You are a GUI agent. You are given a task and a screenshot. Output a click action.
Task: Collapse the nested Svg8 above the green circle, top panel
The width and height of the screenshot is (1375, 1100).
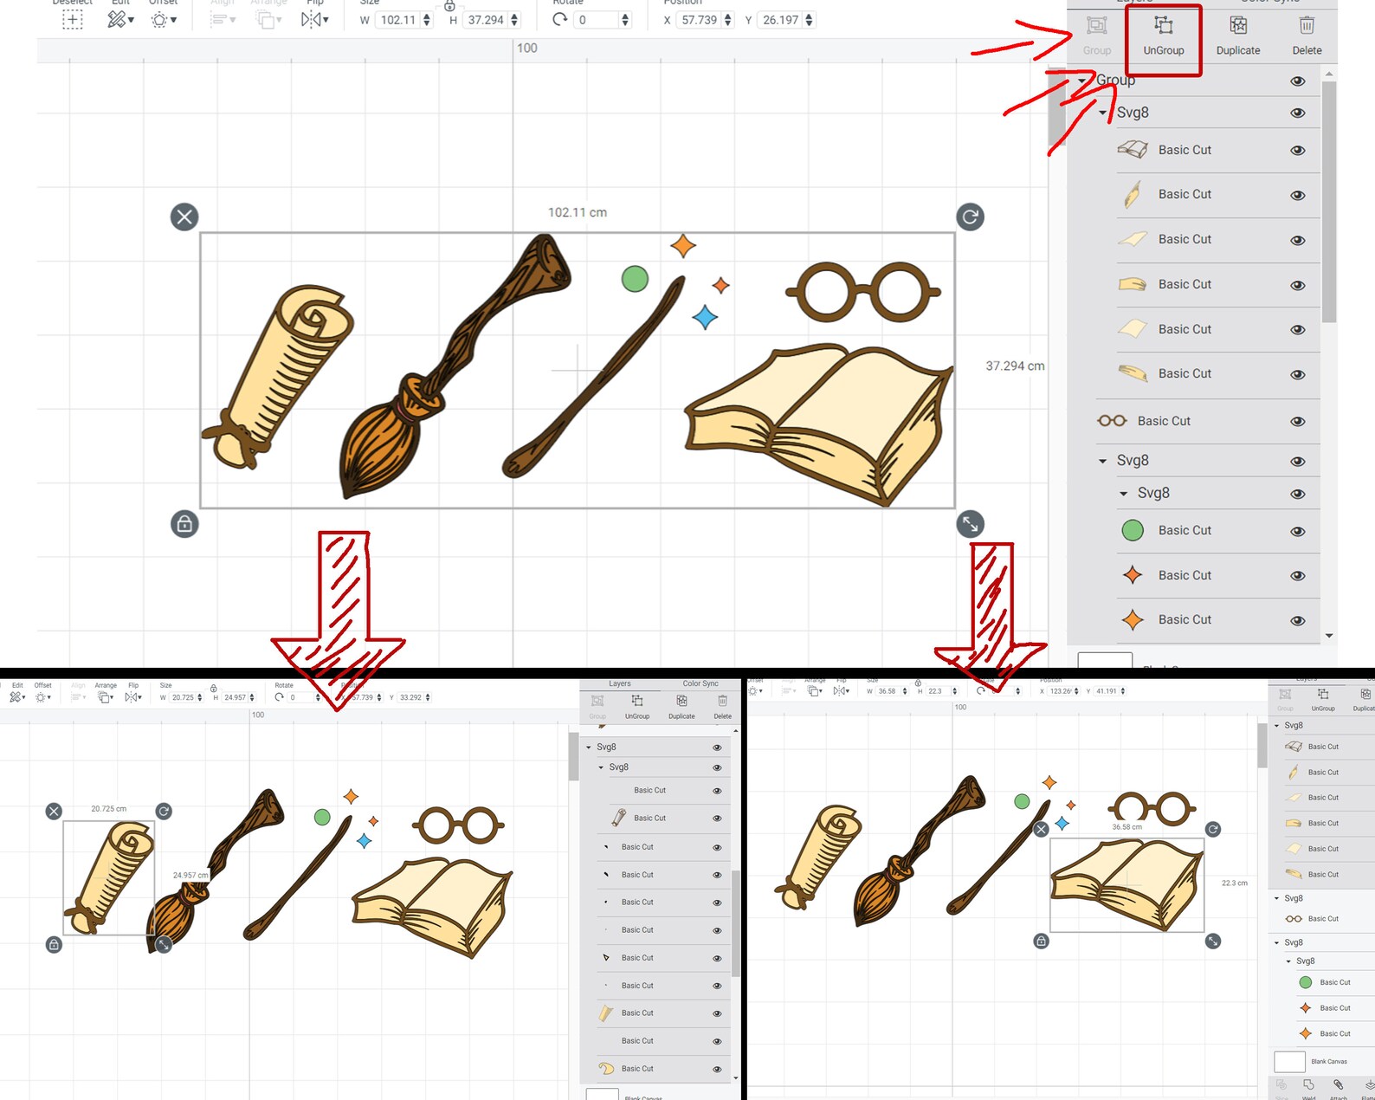[x=1123, y=494]
